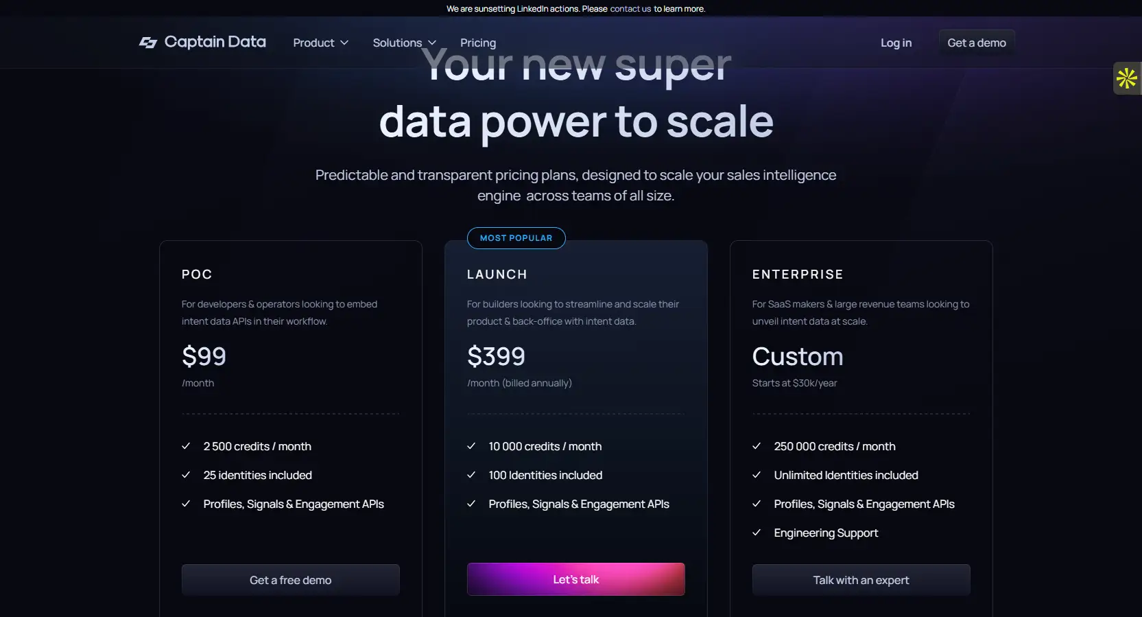Viewport: 1142px width, 617px height.
Task: Click checkmark beside 2 500 credits / month
Action: 186,446
